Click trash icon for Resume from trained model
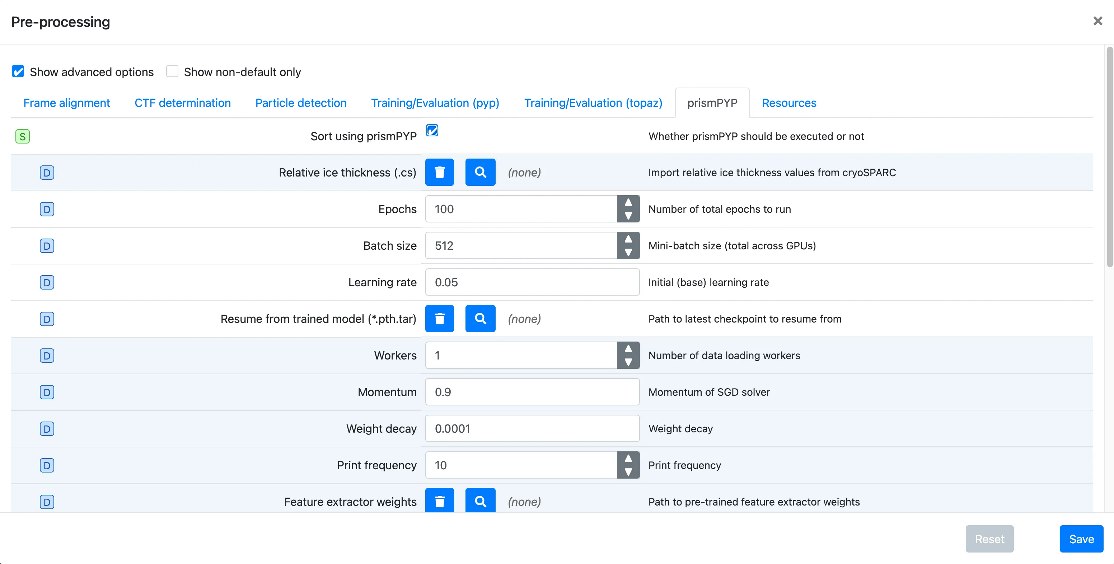 439,319
